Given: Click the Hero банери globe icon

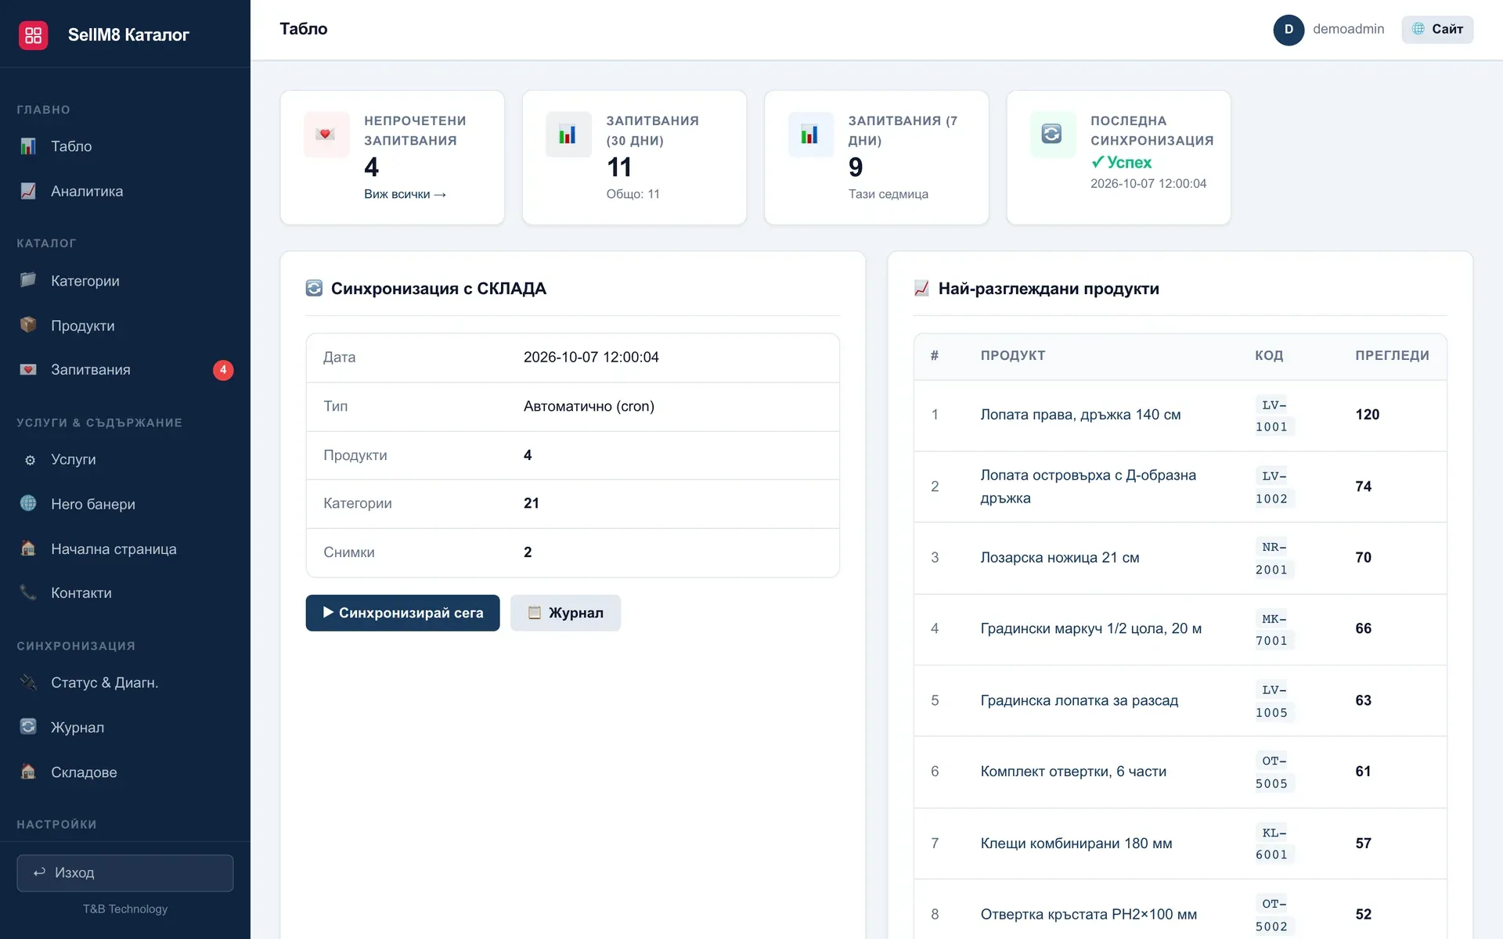Looking at the screenshot, I should (x=28, y=503).
